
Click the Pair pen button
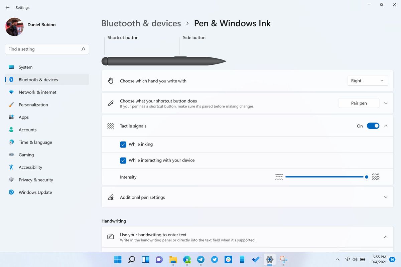point(359,103)
